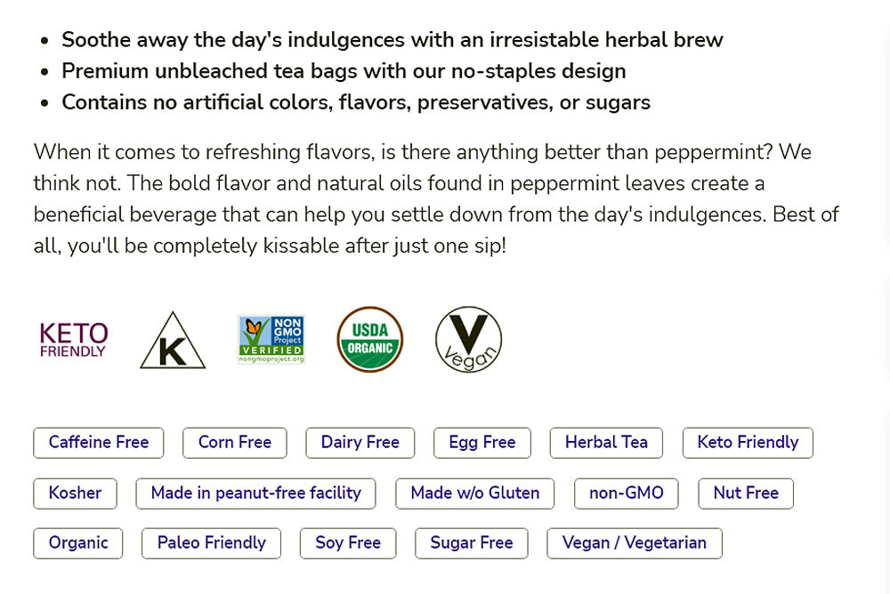
Task: Select the Made w/o Gluten tag
Action: (x=475, y=494)
